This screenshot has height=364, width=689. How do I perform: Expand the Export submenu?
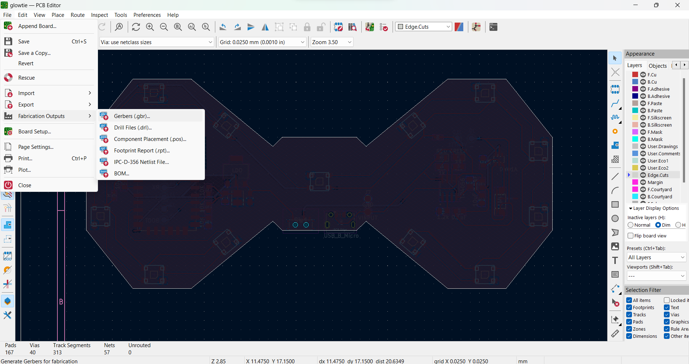pos(49,105)
